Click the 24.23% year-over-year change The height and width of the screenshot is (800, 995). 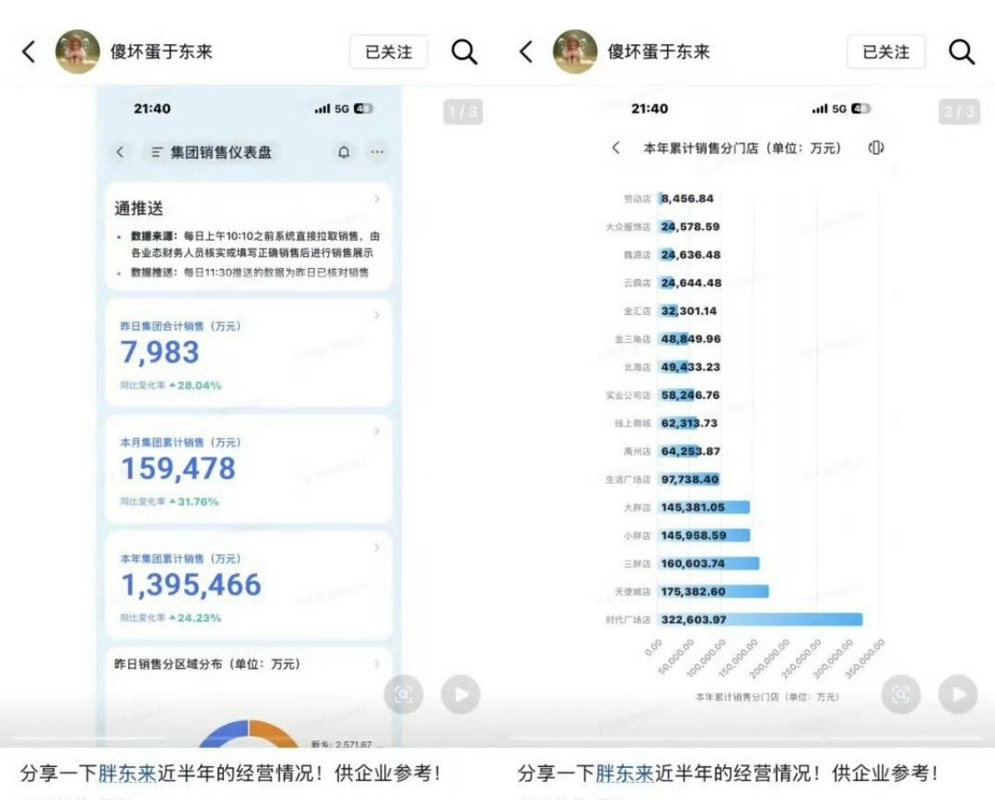pyautogui.click(x=196, y=618)
